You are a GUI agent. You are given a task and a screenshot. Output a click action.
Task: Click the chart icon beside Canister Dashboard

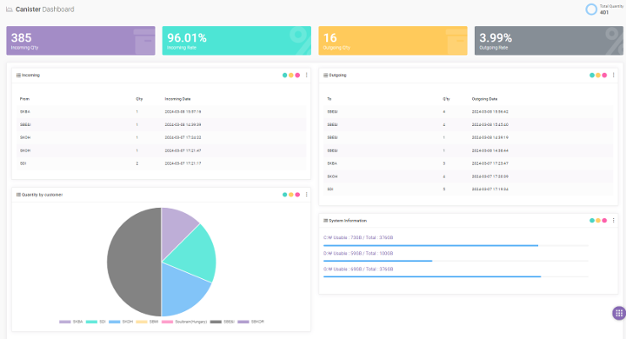(x=10, y=10)
